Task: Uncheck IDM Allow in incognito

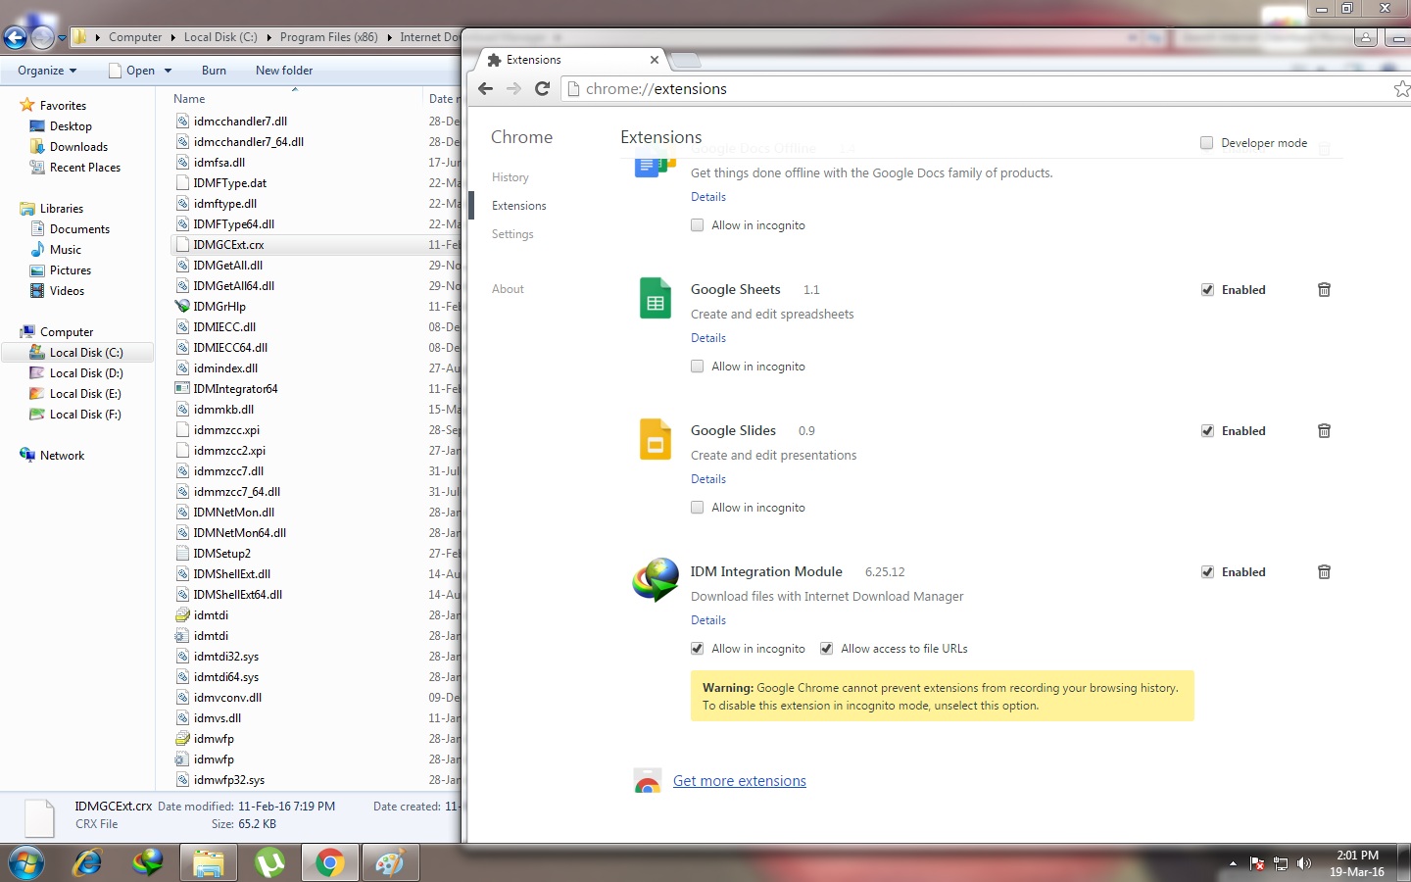Action: click(698, 649)
